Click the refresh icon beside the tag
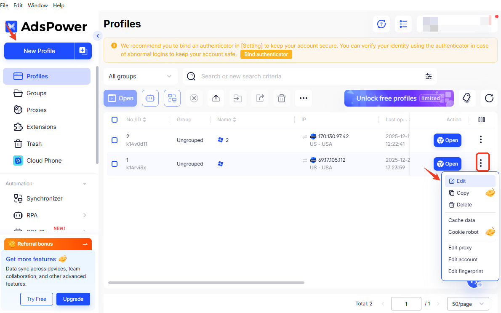Image resolution: width=501 pixels, height=313 pixels. tap(489, 98)
